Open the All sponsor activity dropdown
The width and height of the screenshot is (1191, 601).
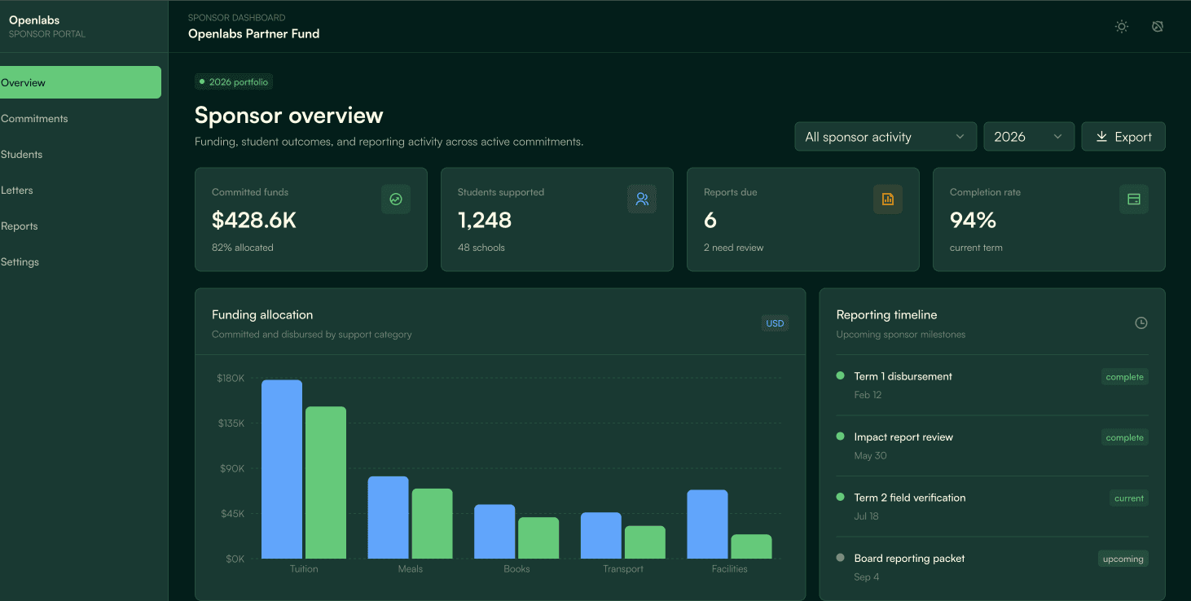point(886,137)
